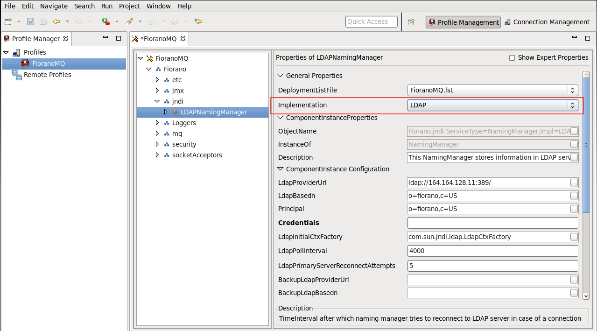Close the Profile Manager view tab
This screenshot has height=331, width=597.
(x=66, y=39)
